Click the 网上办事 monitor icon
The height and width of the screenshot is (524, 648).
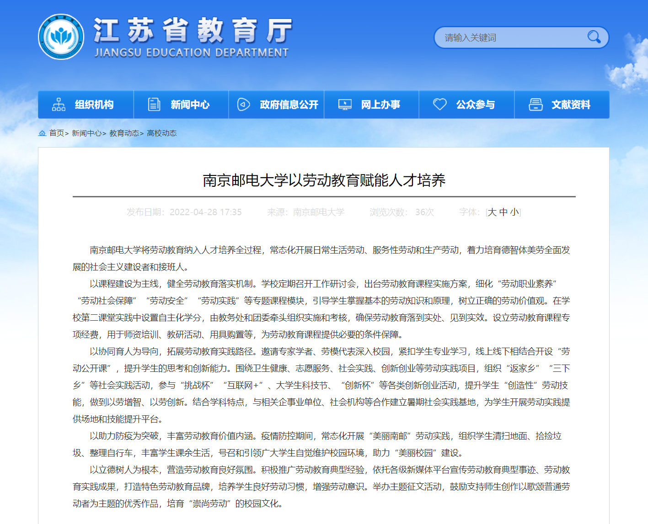345,105
